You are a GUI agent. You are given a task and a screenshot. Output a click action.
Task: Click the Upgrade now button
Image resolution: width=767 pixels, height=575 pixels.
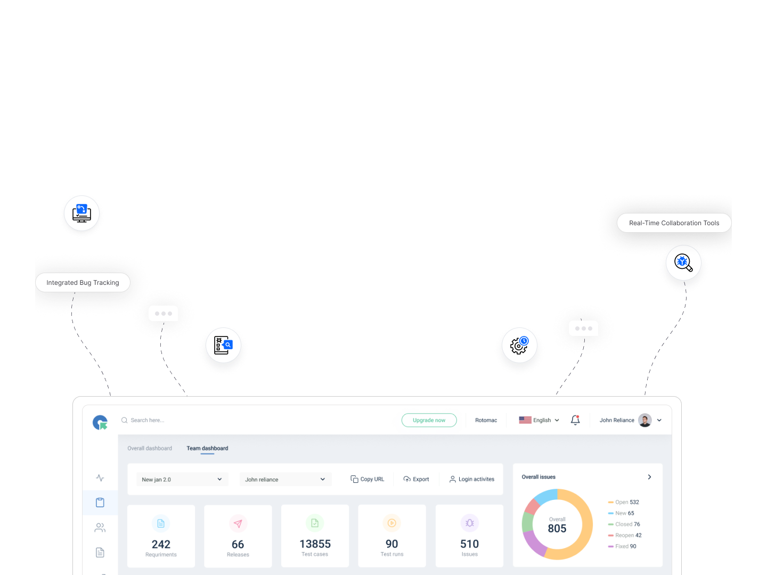point(429,420)
